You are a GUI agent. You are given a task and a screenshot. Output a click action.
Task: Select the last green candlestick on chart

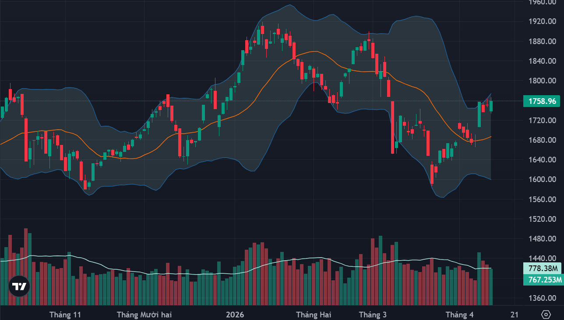491,106
